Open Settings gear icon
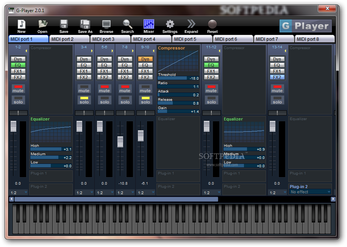Viewport: 347px width, 247px height. click(170, 24)
